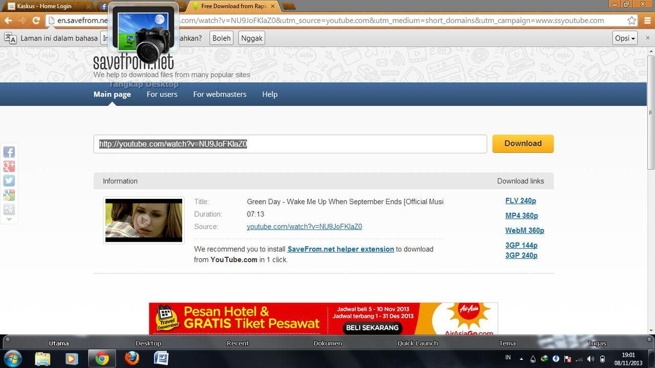Open the Chrome menu icon

coord(647,20)
